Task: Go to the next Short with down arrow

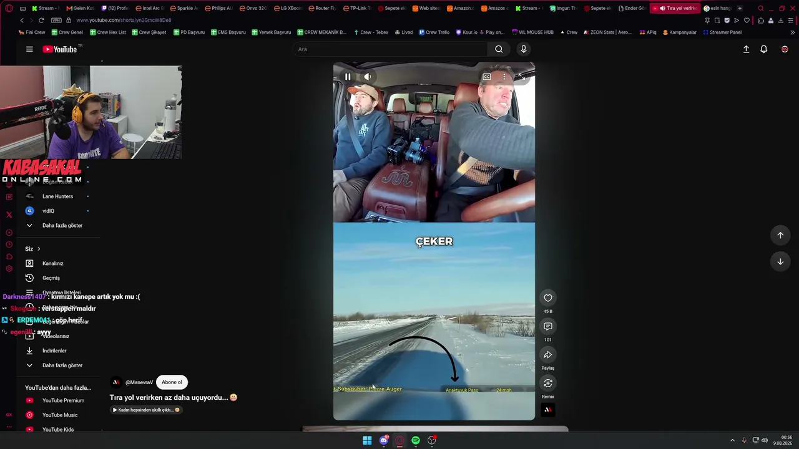Action: pos(780,262)
